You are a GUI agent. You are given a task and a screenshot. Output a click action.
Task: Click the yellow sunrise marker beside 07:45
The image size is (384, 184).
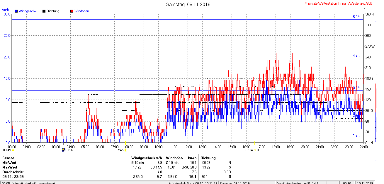coord(125,150)
